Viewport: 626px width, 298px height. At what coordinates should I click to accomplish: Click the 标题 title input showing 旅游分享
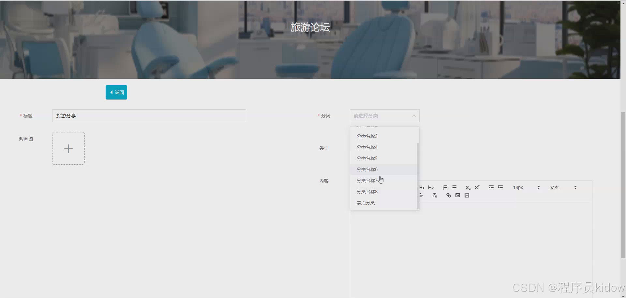point(149,116)
